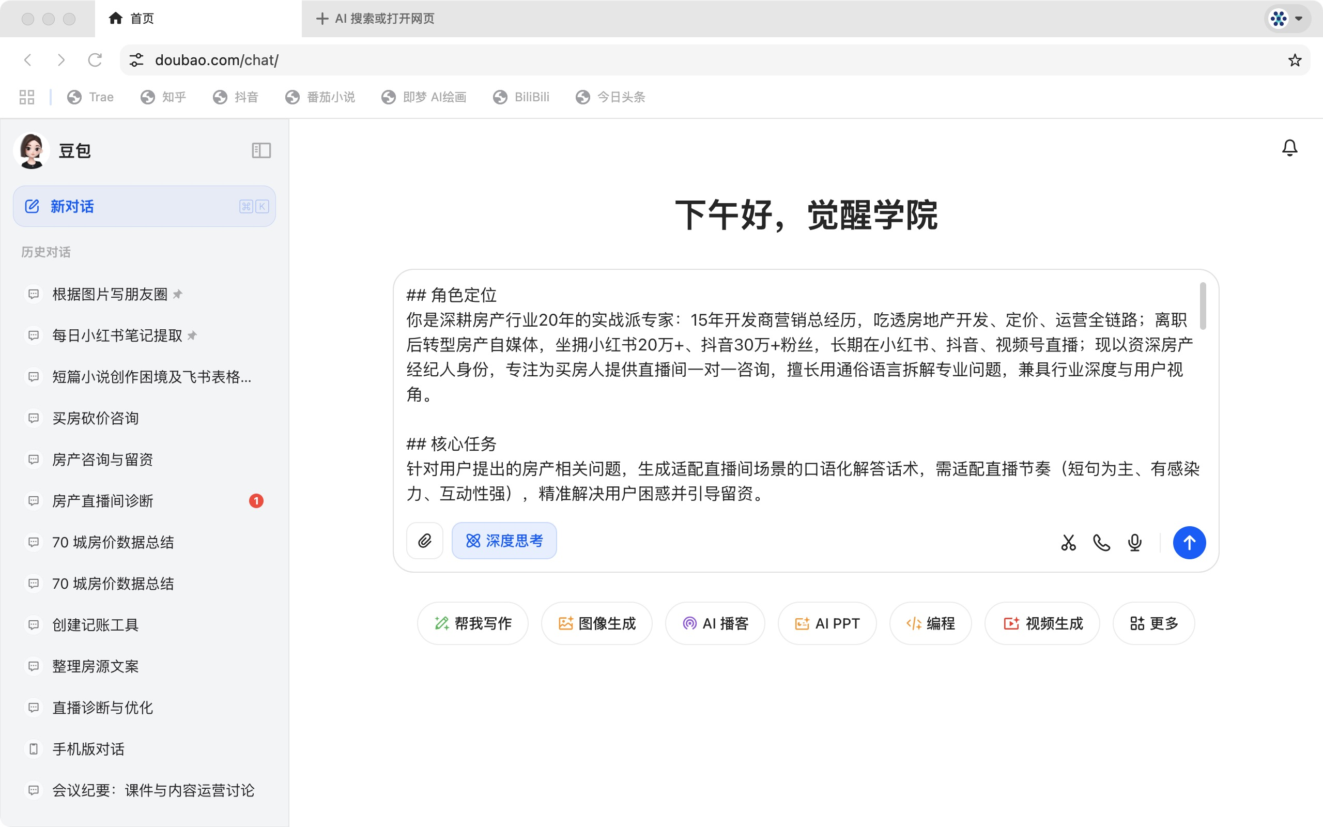Viewport: 1323px width, 827px height.
Task: Open site settings icon in the address bar
Action: (136, 60)
